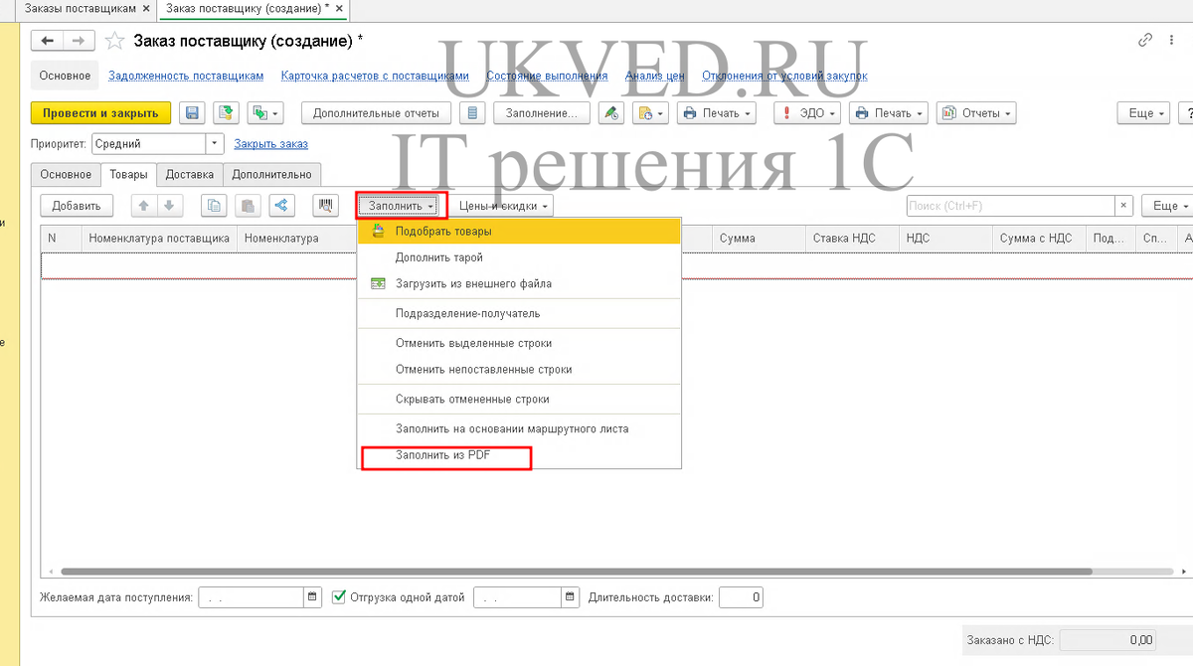Toggle the Отгрузка одной датой checkbox

click(341, 597)
